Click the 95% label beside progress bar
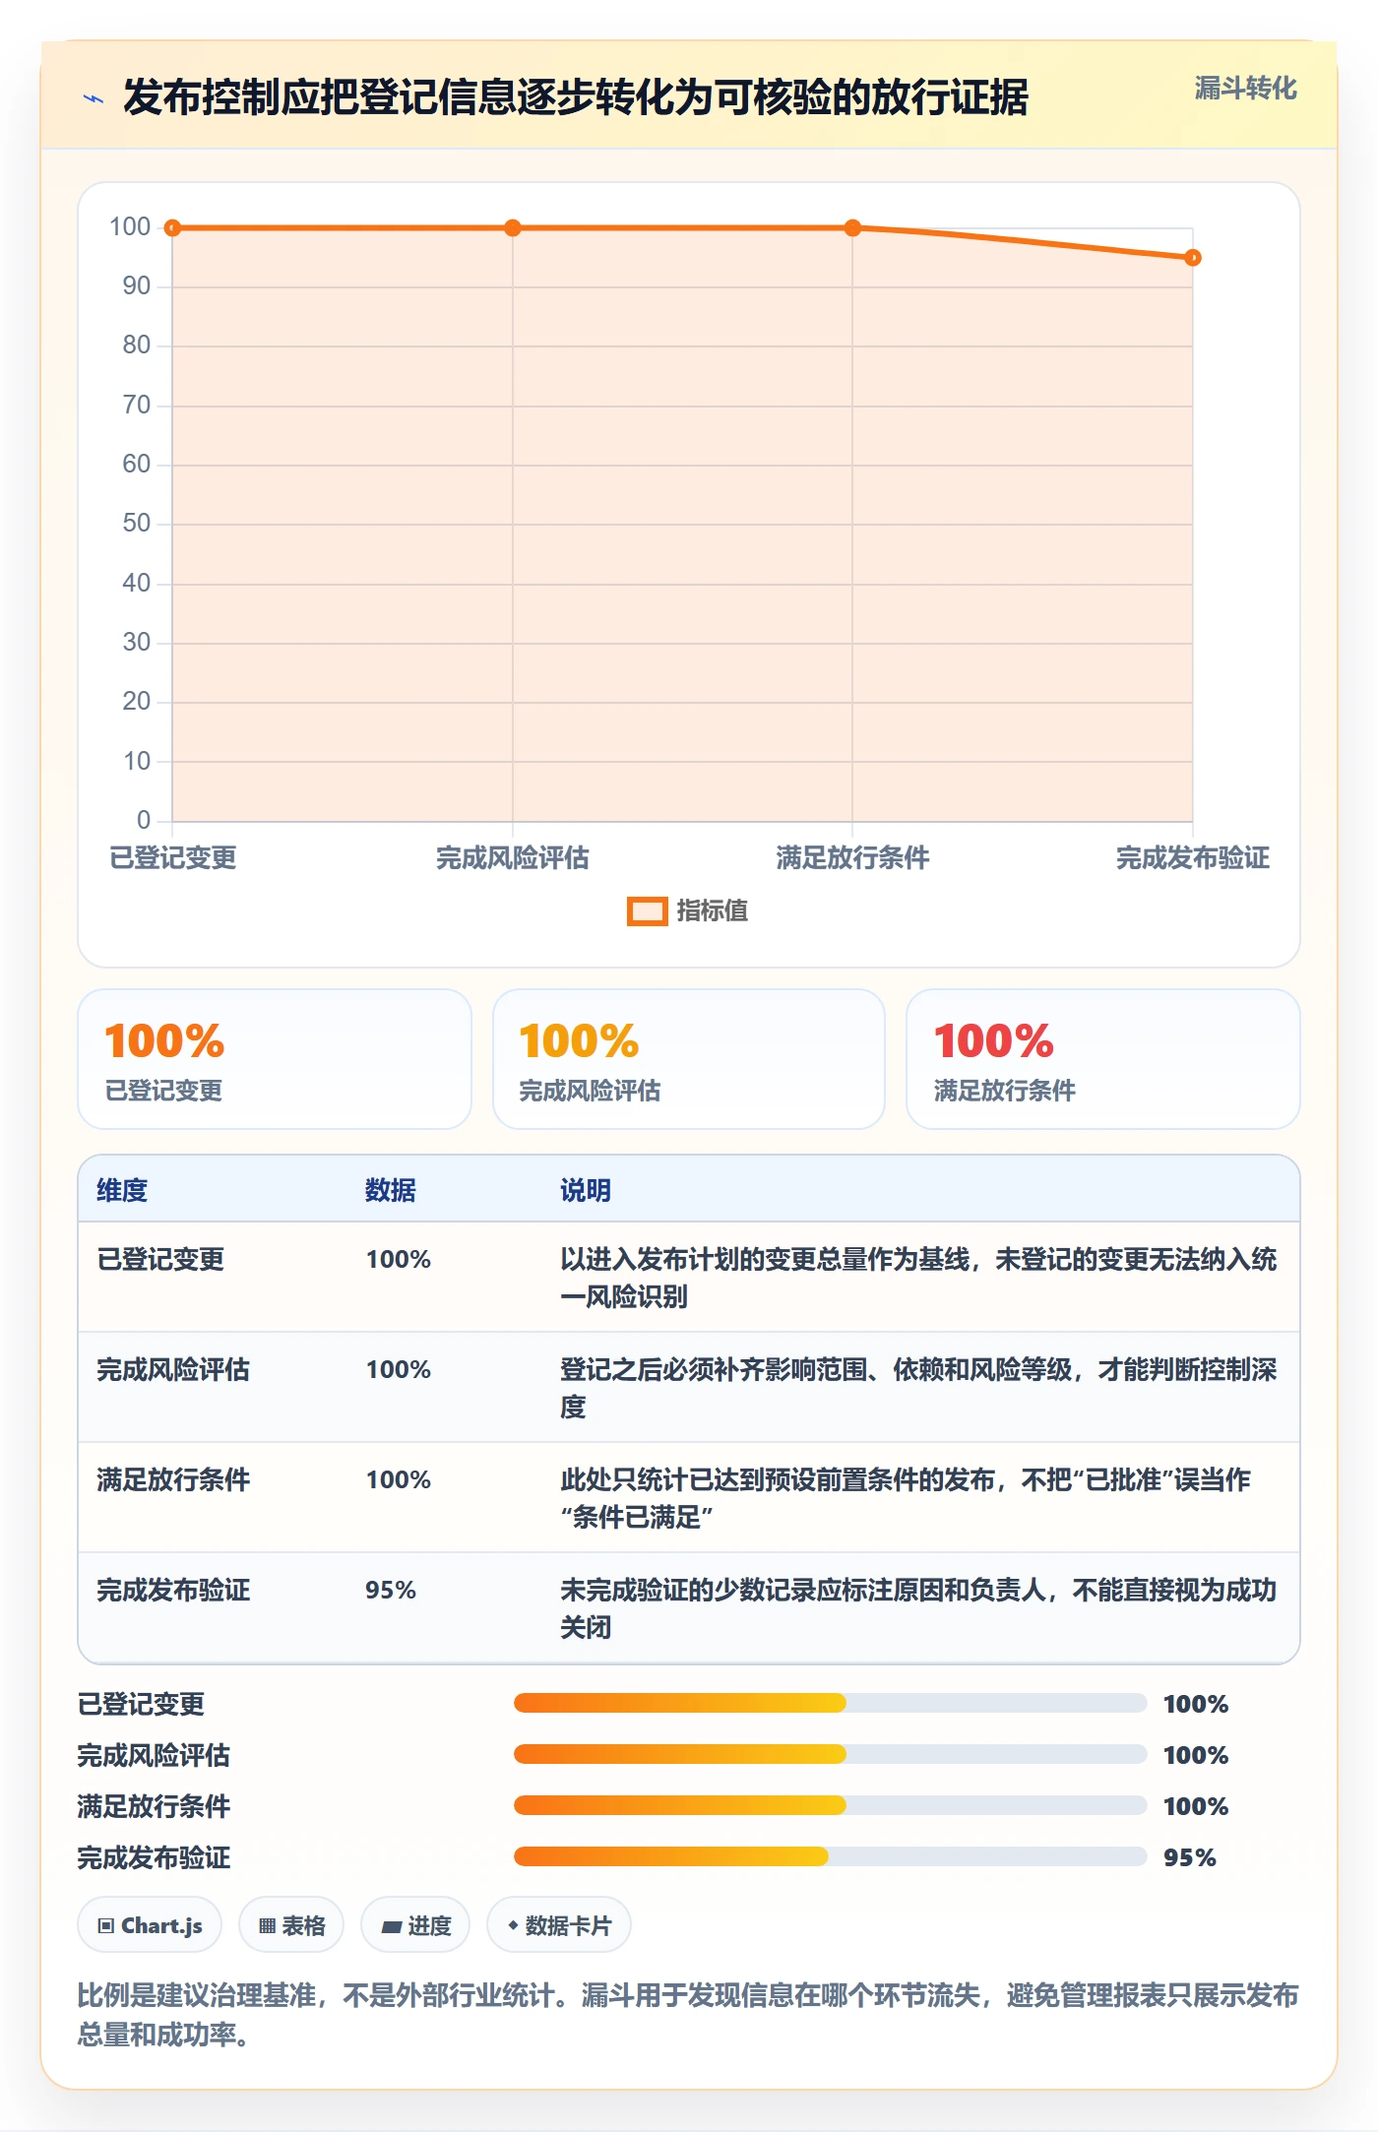 (1190, 1857)
